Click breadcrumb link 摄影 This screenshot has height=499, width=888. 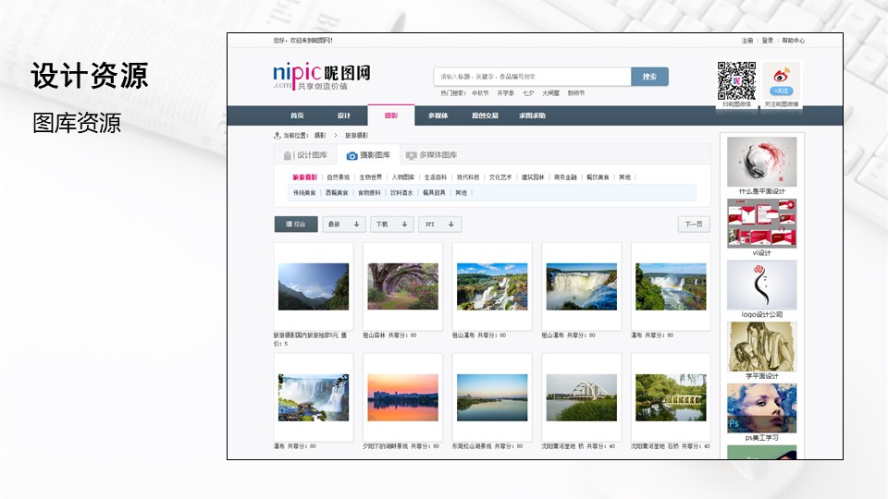pos(320,136)
